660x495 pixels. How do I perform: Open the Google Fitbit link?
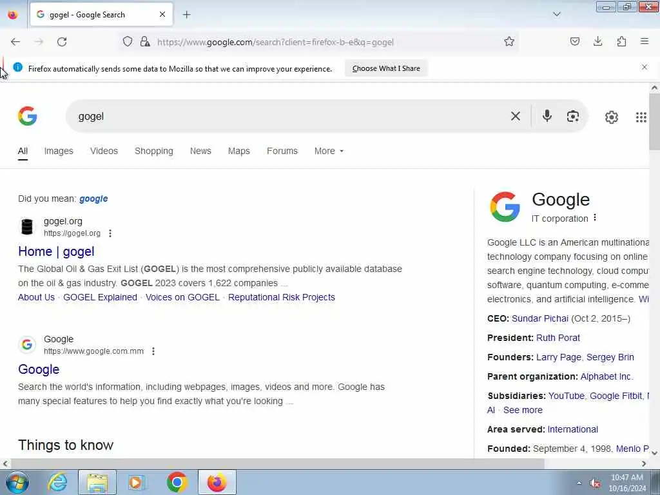point(616,396)
